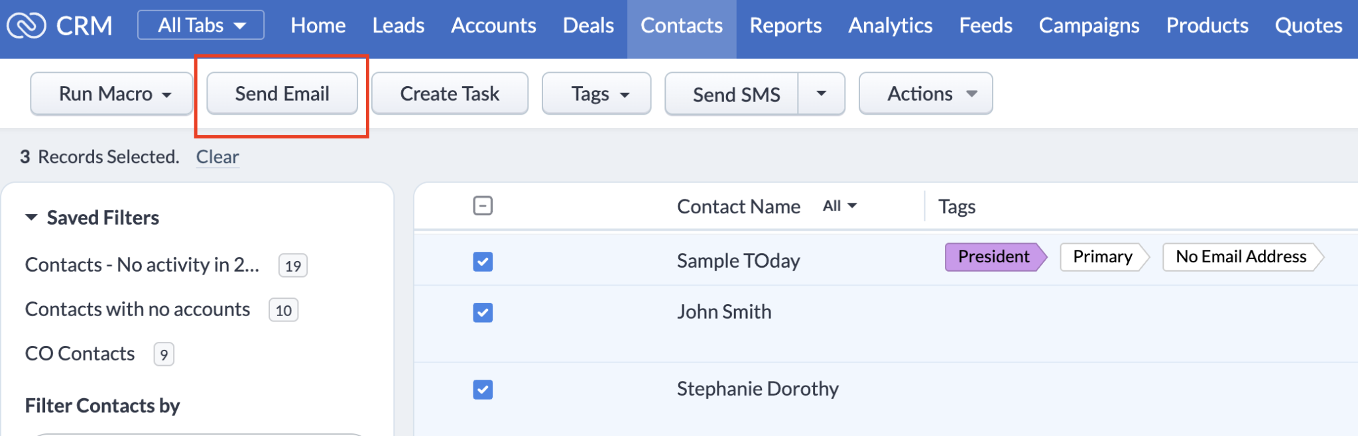Image resolution: width=1358 pixels, height=436 pixels.
Task: Go to the Analytics tab
Action: pyautogui.click(x=891, y=26)
